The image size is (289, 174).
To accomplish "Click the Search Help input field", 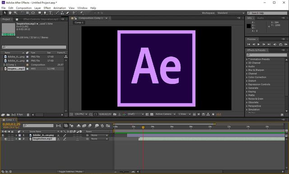I will coord(267,13).
